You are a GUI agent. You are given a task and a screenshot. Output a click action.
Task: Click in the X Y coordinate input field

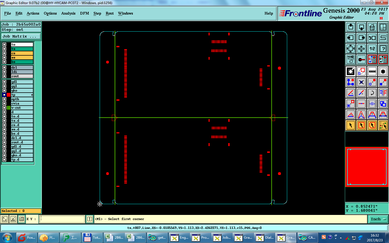[x=62, y=219]
